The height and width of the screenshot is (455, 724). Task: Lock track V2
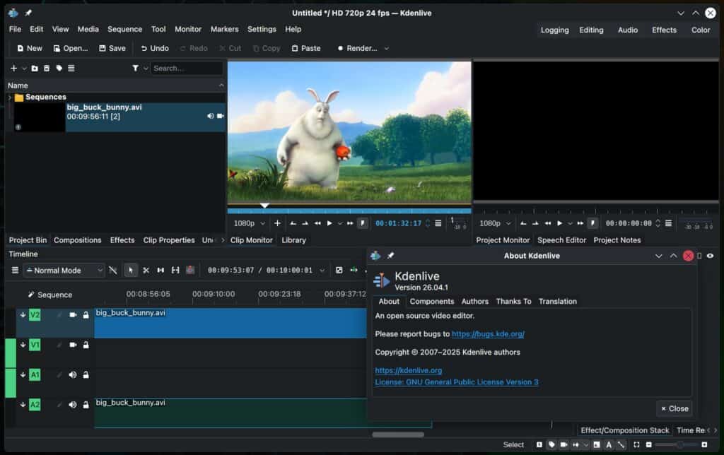pyautogui.click(x=86, y=314)
